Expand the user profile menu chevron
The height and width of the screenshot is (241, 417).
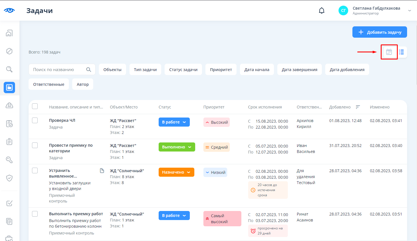tap(409, 11)
